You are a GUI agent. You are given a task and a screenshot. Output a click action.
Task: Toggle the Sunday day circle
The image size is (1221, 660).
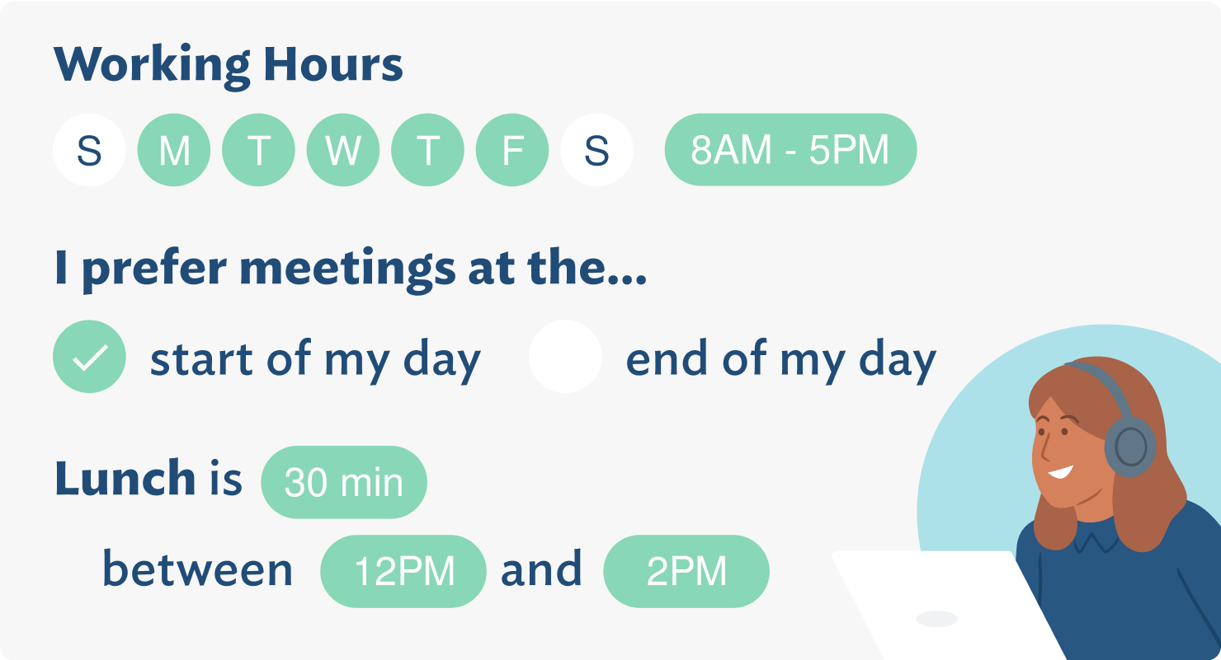[89, 151]
